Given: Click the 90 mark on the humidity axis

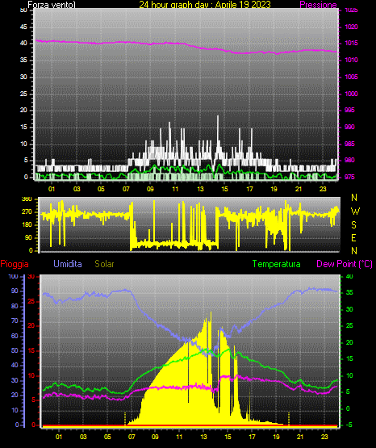Looking at the screenshot, I should point(15,291).
